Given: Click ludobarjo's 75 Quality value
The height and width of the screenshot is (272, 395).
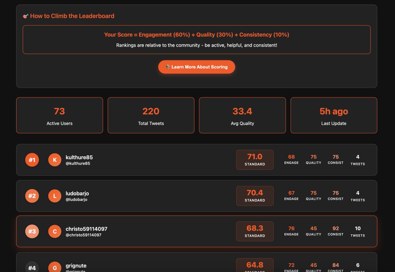Looking at the screenshot, I should [x=313, y=193].
